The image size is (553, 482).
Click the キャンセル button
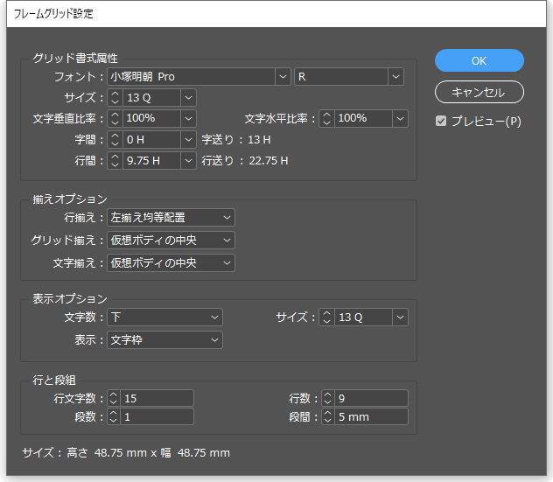tap(479, 92)
